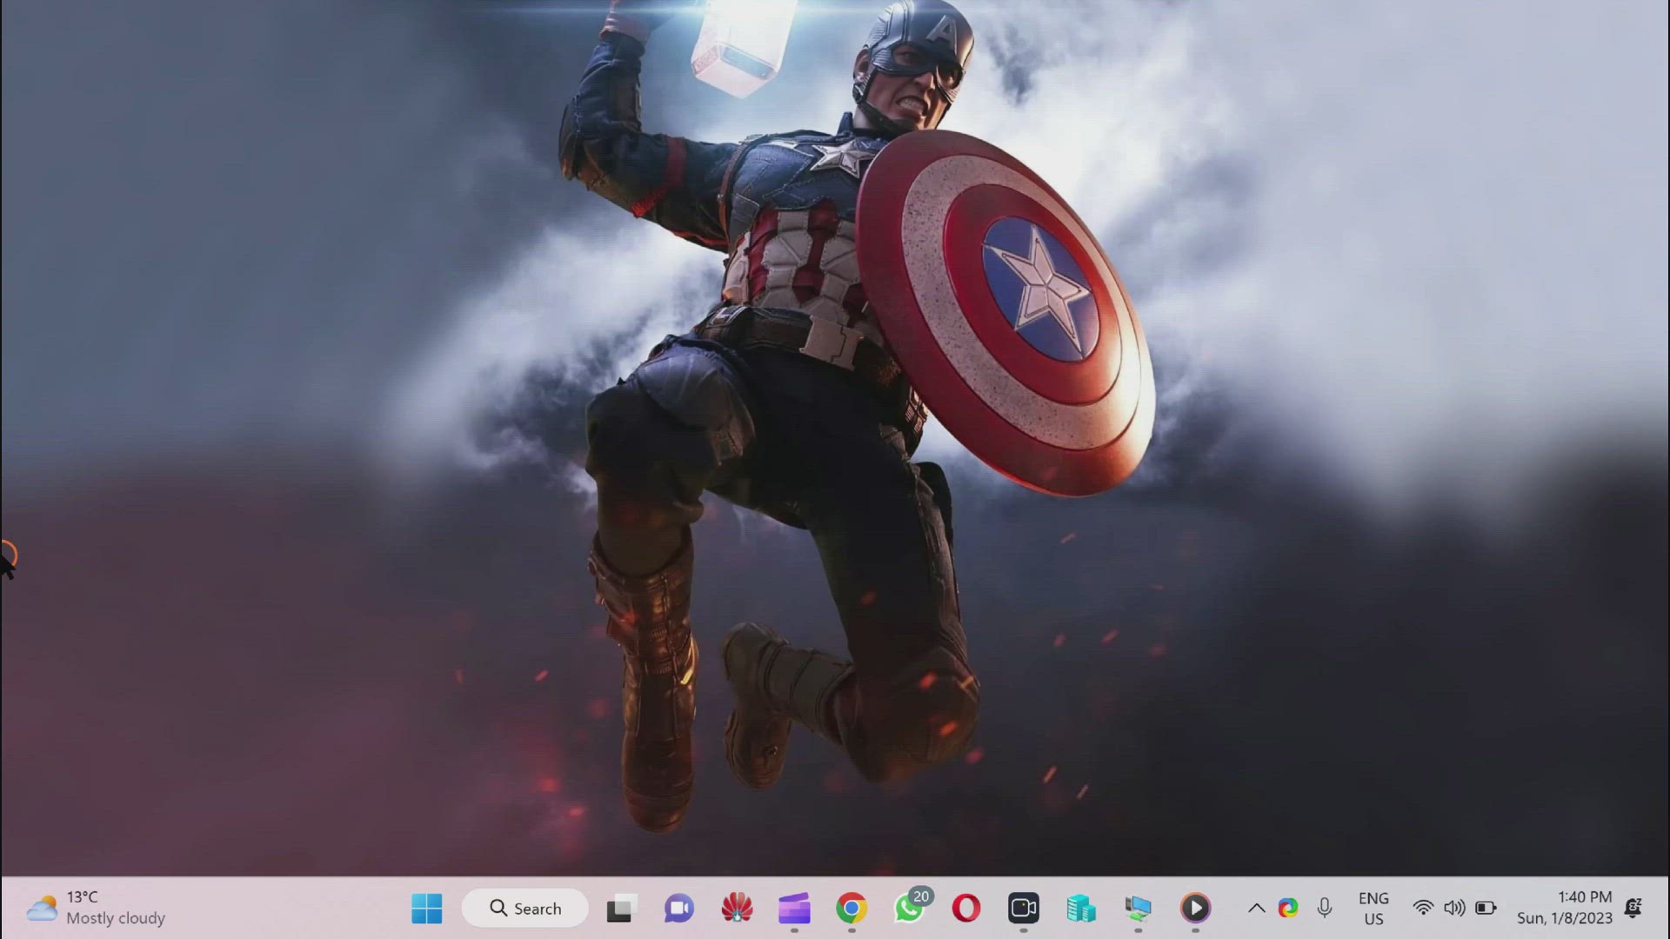Expand the hidden system tray icons

1256,909
